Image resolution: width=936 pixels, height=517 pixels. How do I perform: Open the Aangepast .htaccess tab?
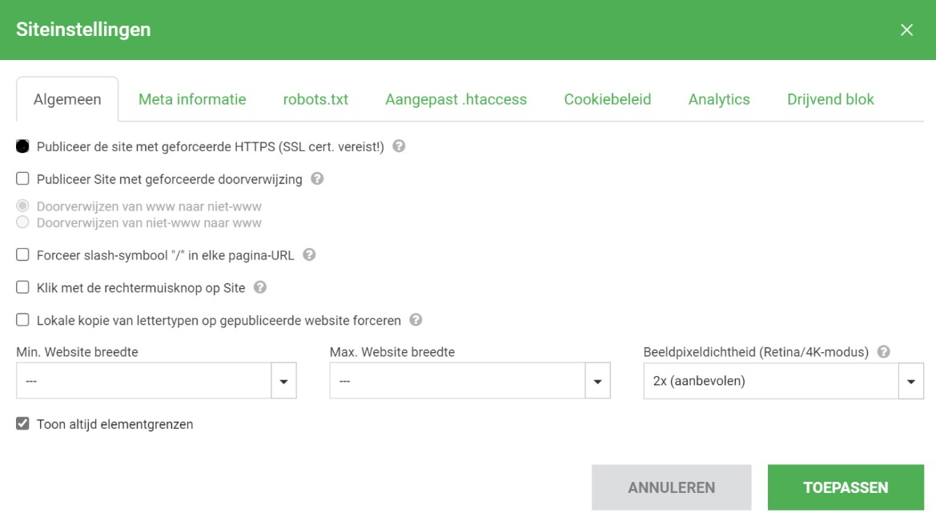tap(456, 99)
